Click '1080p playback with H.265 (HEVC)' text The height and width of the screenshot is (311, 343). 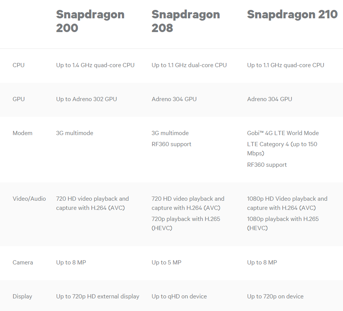pos(283,223)
